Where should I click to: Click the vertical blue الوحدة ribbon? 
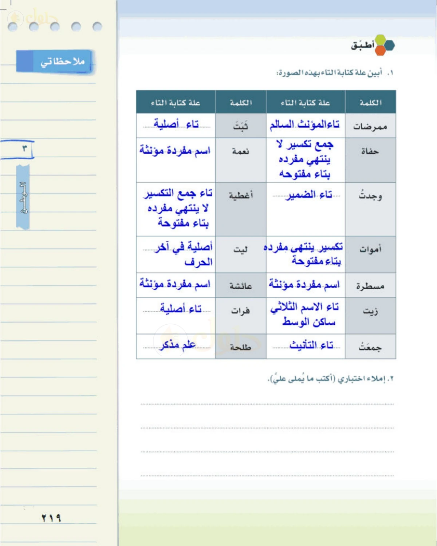coord(23,197)
